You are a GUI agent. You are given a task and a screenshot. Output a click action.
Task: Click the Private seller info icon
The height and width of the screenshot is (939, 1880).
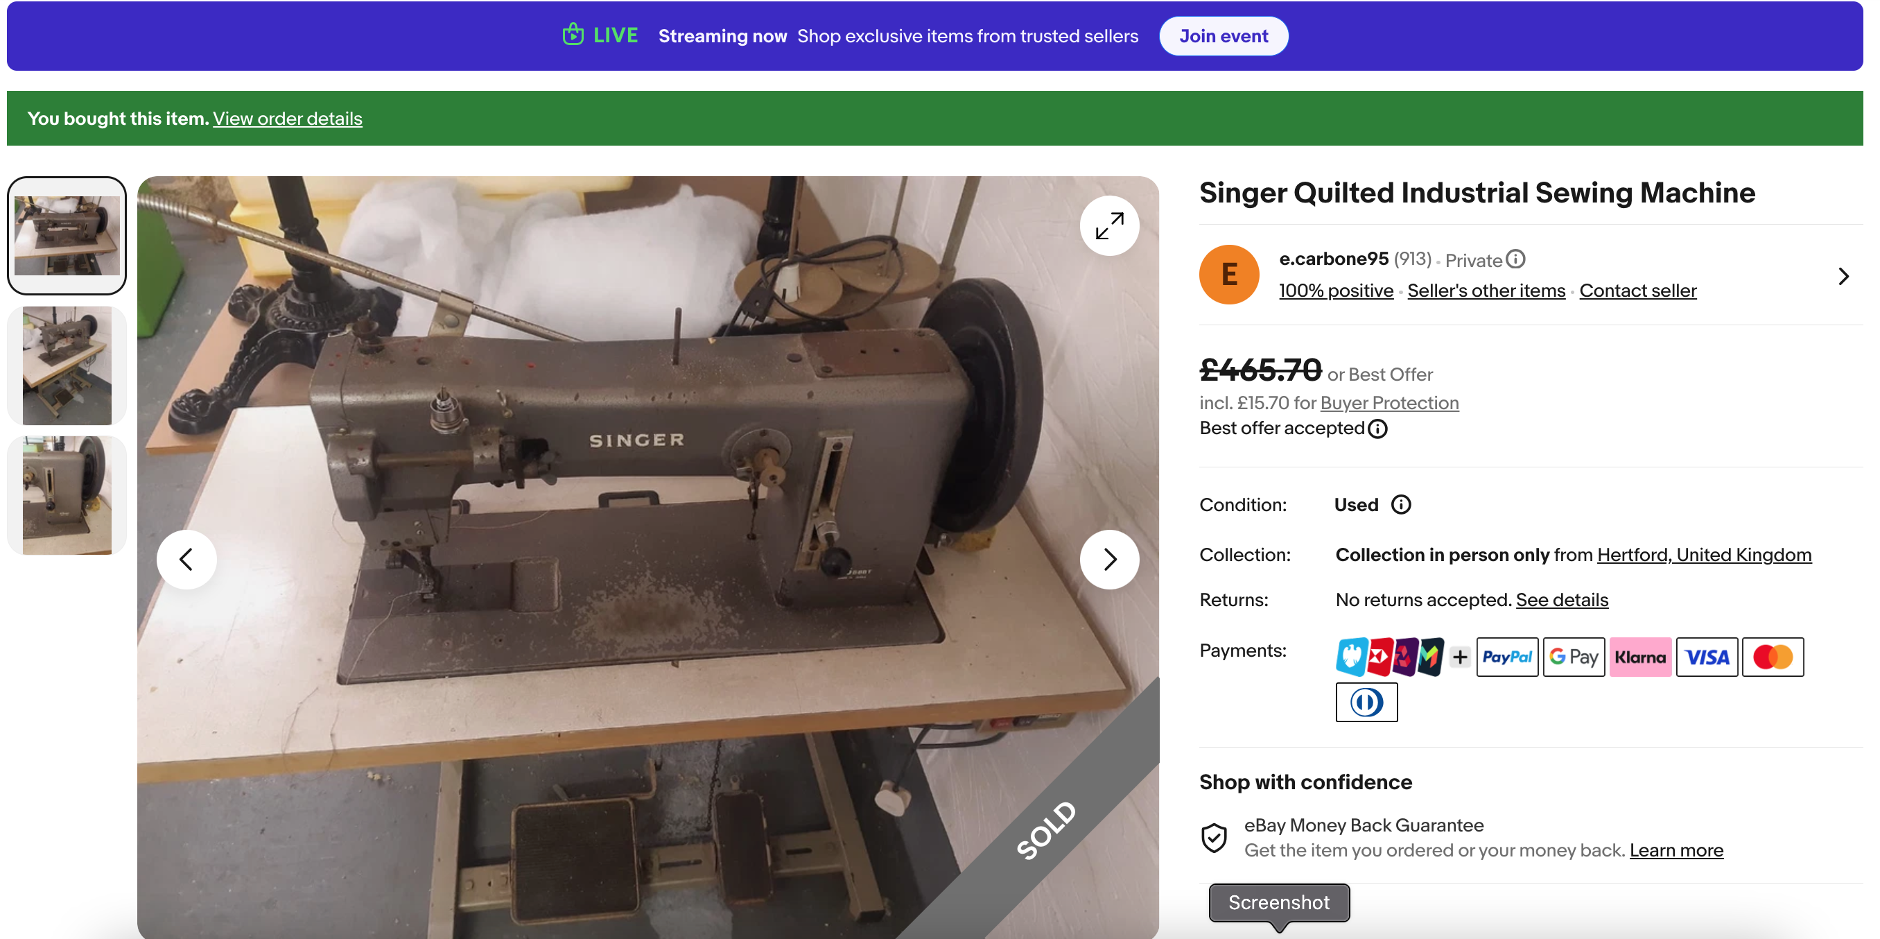point(1515,259)
